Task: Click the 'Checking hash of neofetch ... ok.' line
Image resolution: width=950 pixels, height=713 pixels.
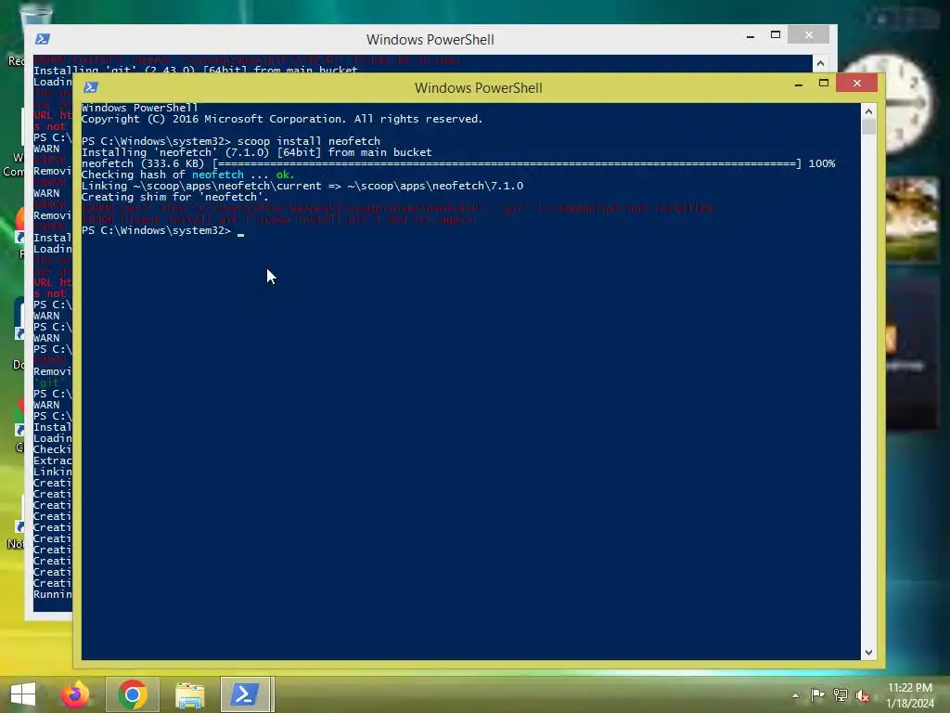Action: (187, 175)
